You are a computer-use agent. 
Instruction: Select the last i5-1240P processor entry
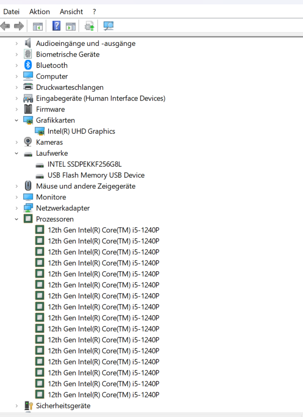pos(104,395)
